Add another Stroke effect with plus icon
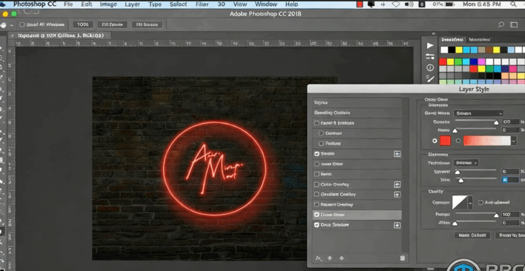Screen dimensions: 525x271 pos(397,154)
